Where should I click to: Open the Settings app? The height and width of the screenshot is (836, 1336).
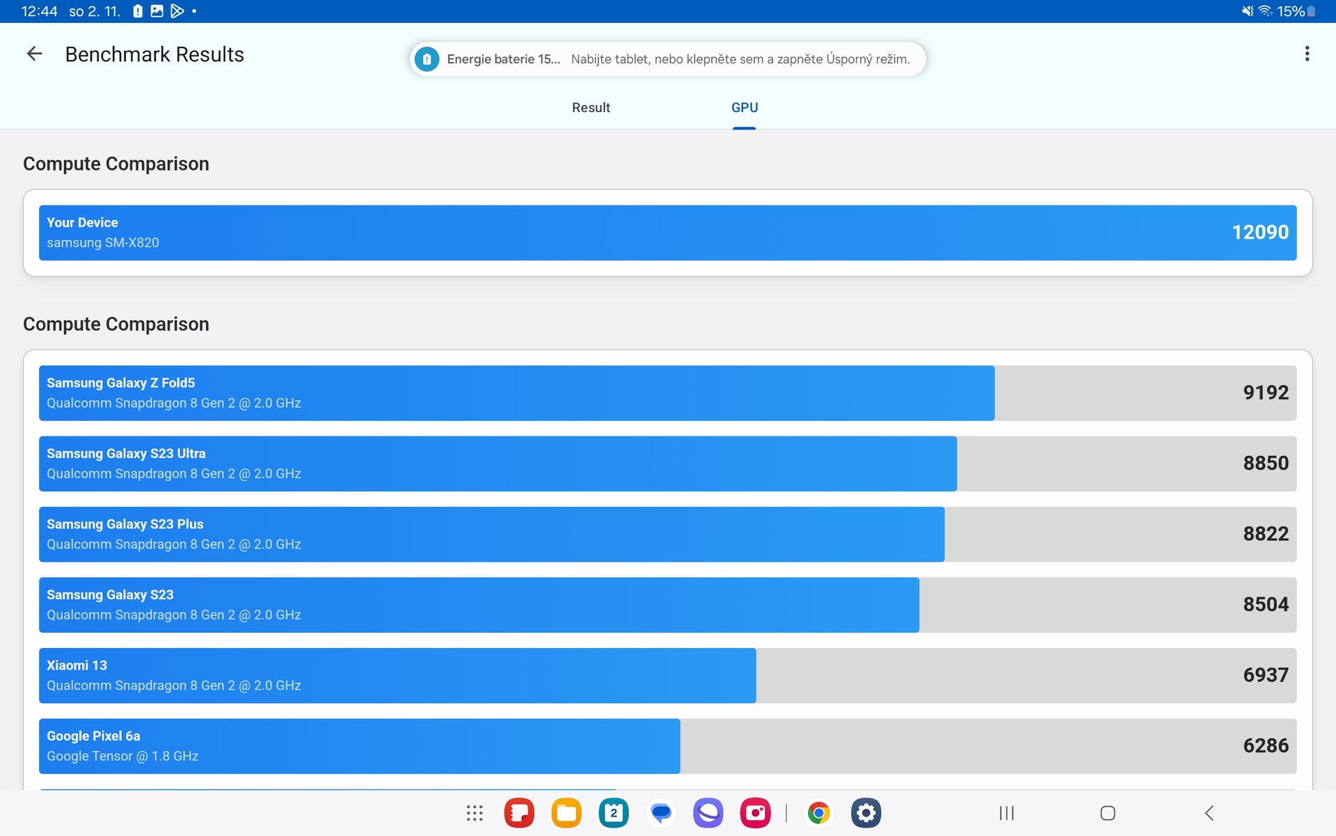[866, 812]
